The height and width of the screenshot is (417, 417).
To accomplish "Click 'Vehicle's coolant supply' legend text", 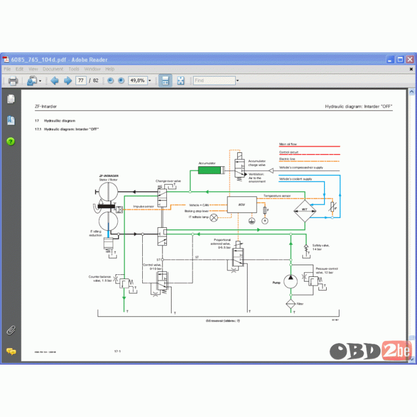I will tap(296, 179).
